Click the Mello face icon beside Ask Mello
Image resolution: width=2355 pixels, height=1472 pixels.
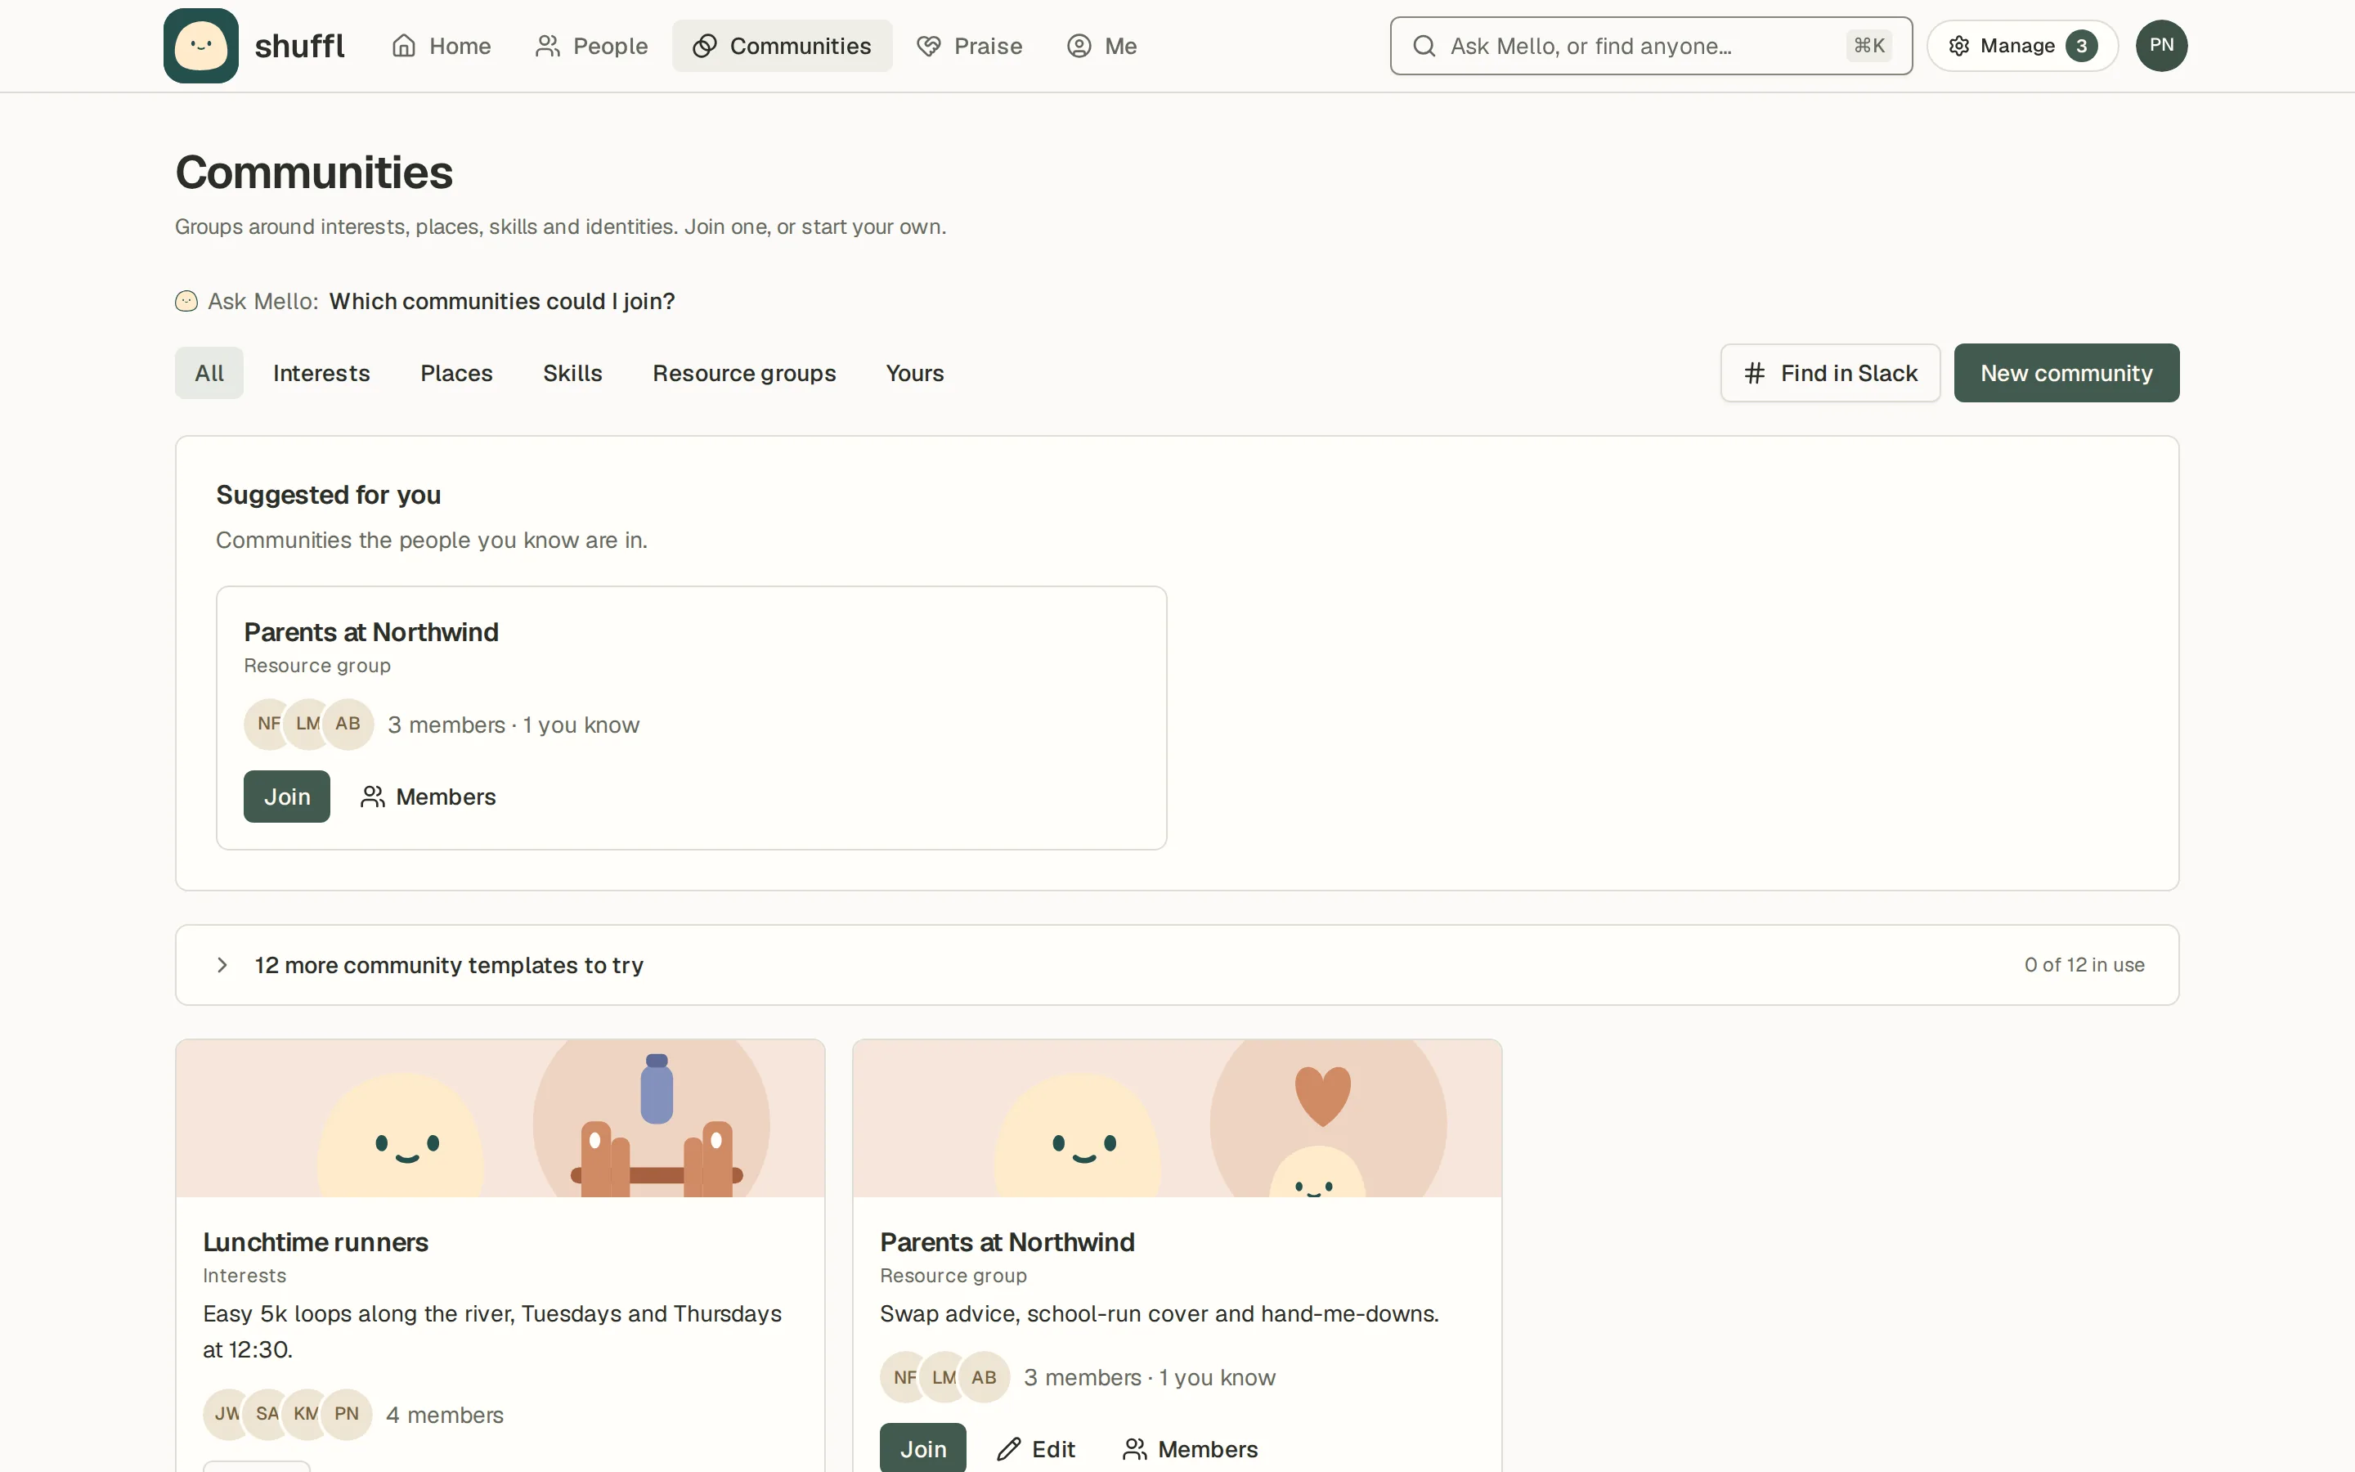pyautogui.click(x=186, y=301)
